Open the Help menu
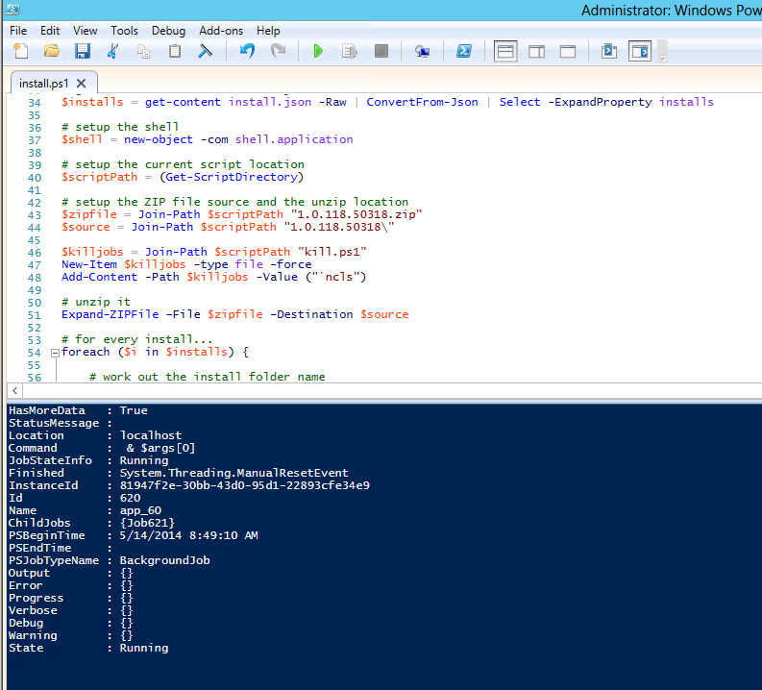The image size is (762, 690). click(x=268, y=31)
